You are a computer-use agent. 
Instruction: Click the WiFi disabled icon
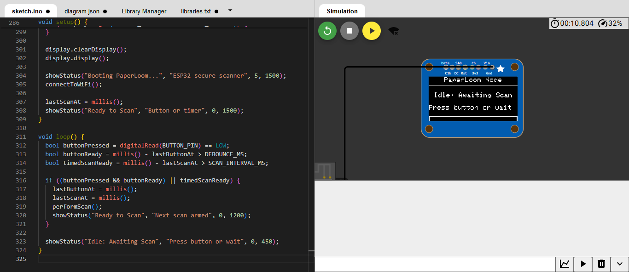pyautogui.click(x=393, y=31)
